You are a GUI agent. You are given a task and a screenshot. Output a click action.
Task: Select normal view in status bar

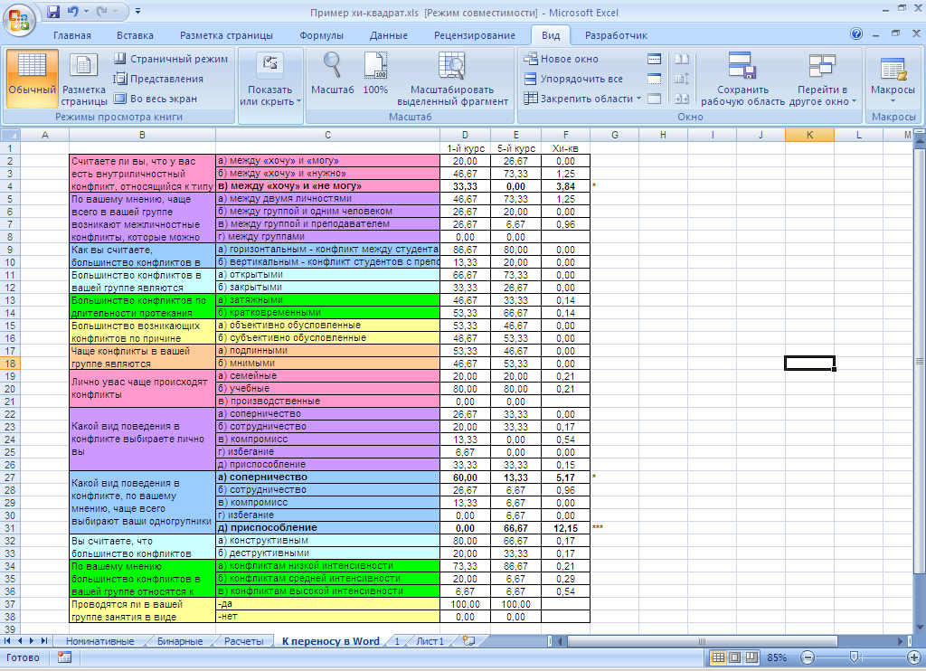click(718, 657)
